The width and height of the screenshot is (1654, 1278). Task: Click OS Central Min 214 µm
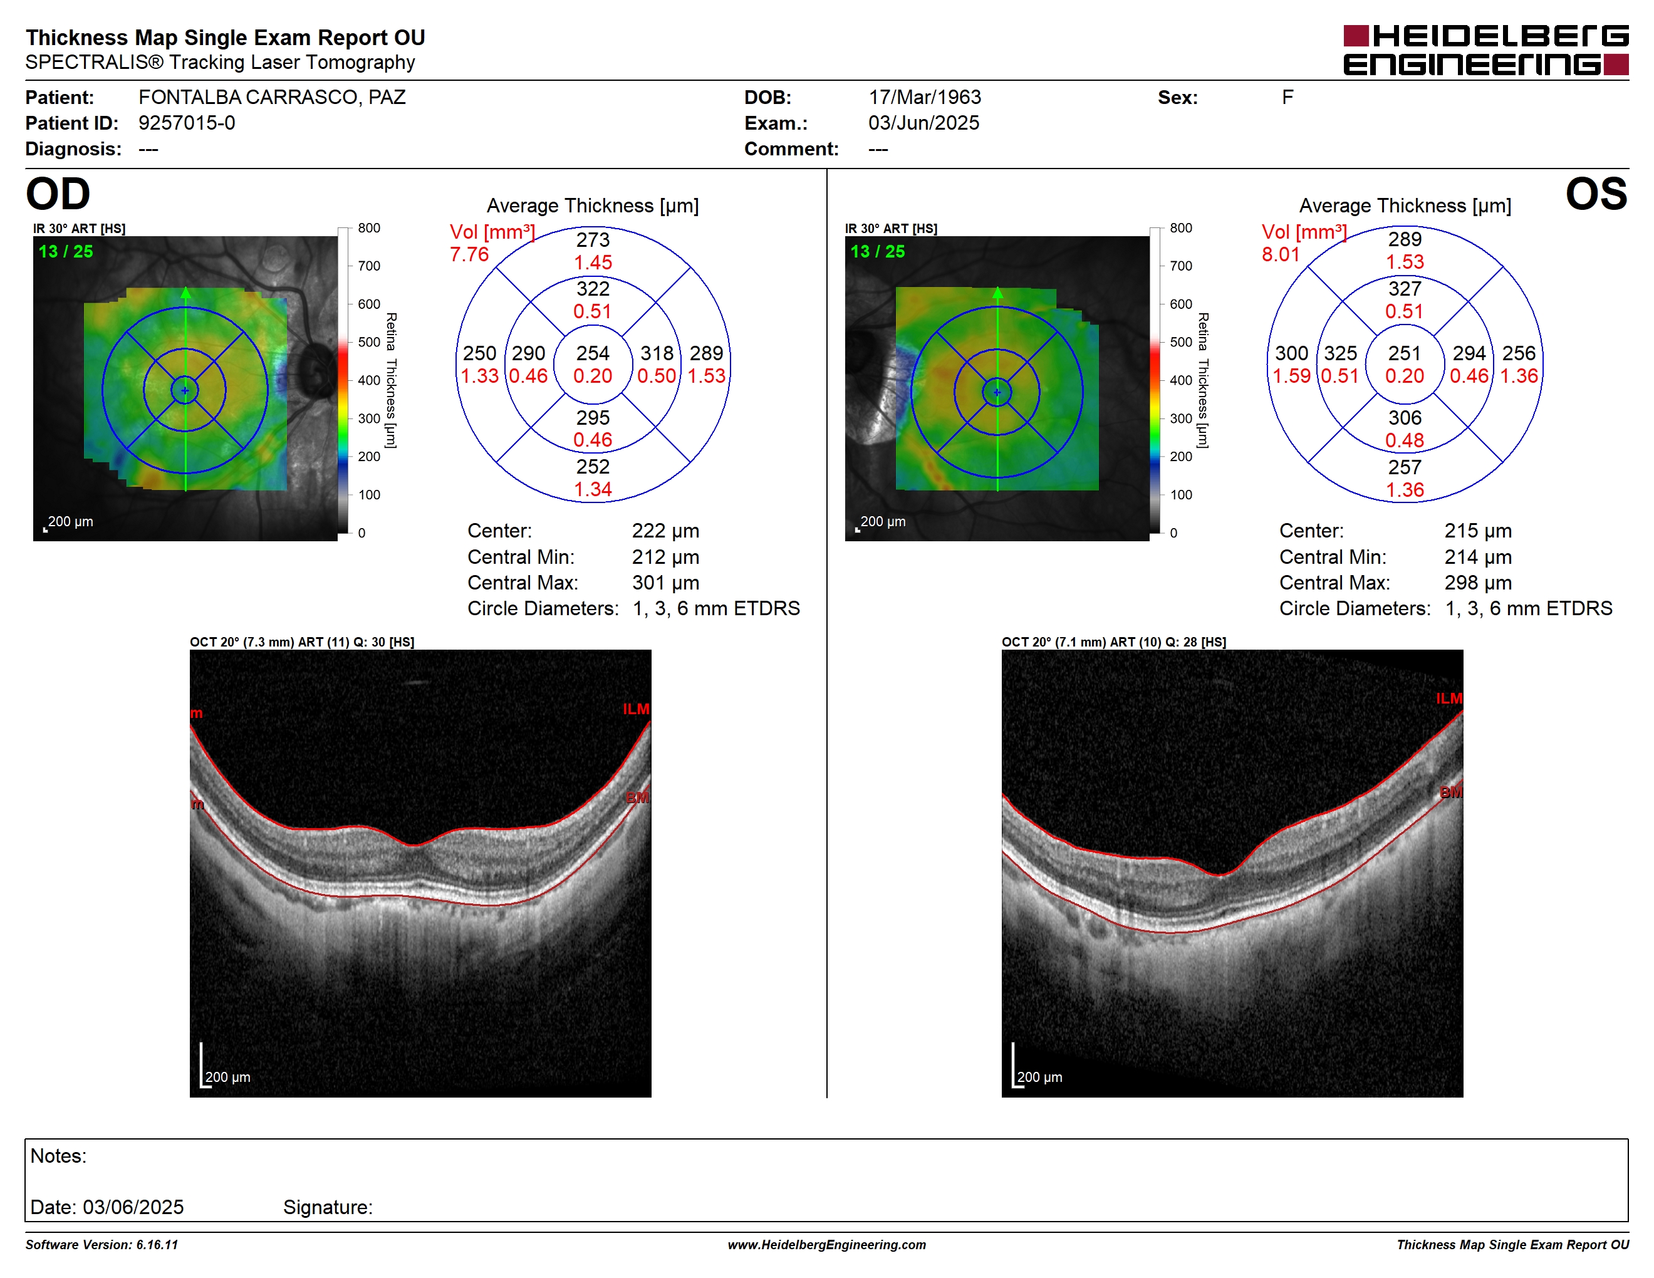point(1477,557)
